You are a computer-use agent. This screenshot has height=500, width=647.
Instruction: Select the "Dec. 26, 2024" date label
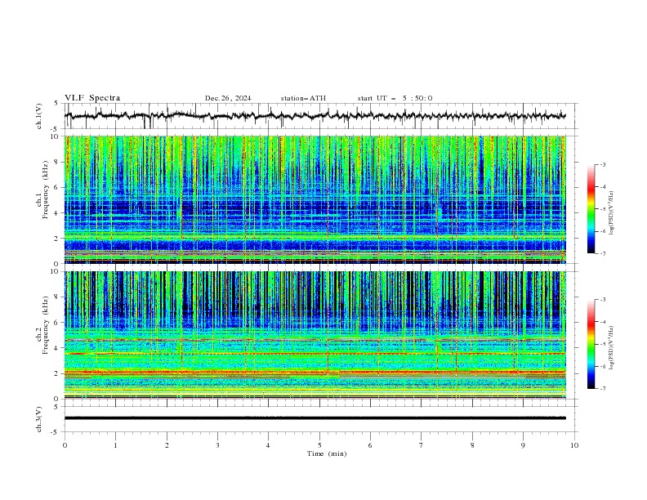tap(228, 98)
